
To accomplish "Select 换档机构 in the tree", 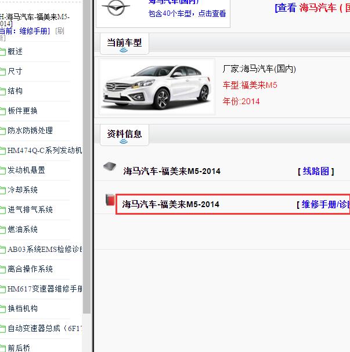I will tap(23, 308).
